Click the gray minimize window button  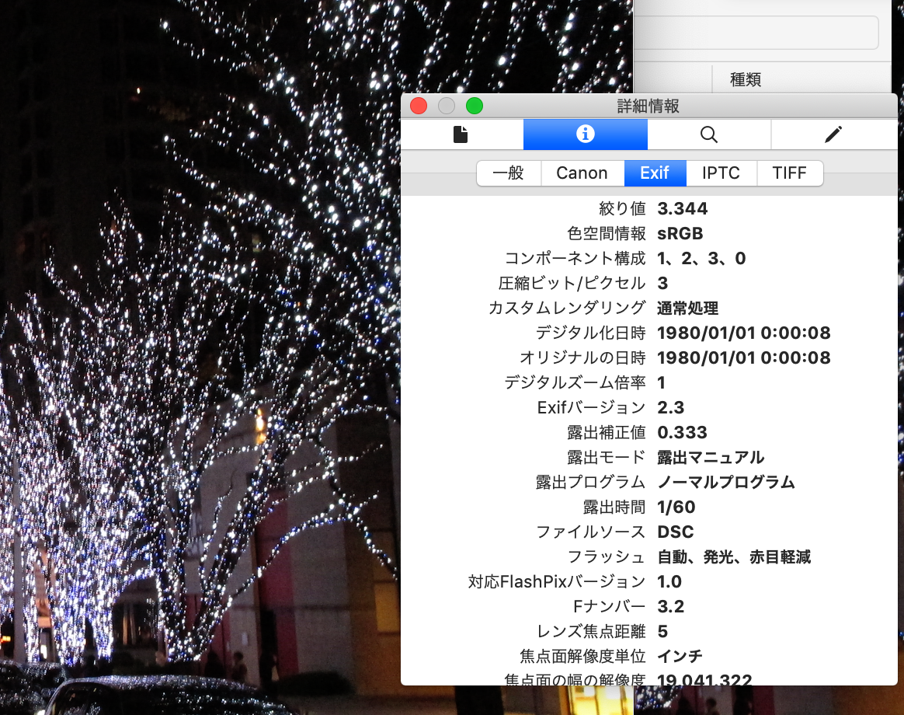(x=447, y=106)
